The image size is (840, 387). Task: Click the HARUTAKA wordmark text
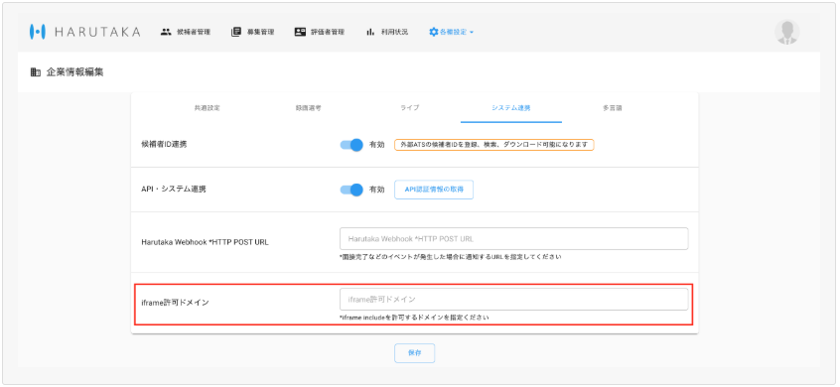[97, 32]
